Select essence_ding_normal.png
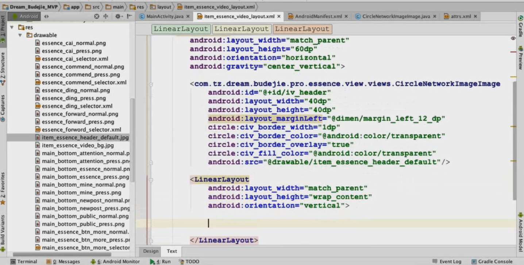The height and width of the screenshot is (265, 524). [76, 90]
